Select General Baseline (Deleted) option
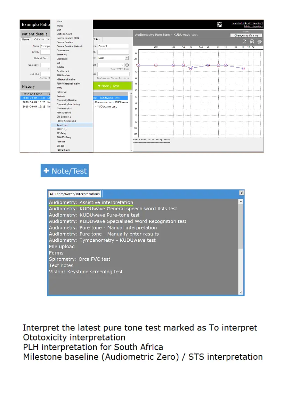The height and width of the screenshot is (414, 292). (70, 46)
